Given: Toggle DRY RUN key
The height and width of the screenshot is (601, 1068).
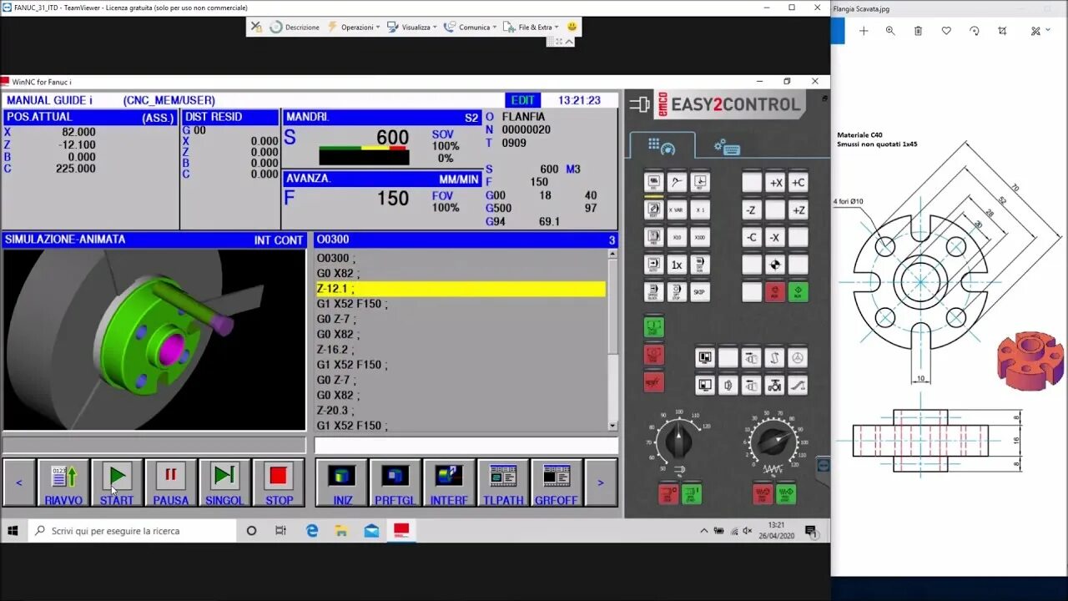Looking at the screenshot, I should coord(700,265).
